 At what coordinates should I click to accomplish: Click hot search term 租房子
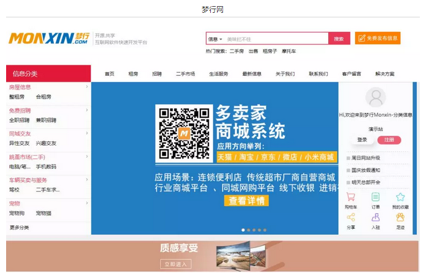[269, 51]
